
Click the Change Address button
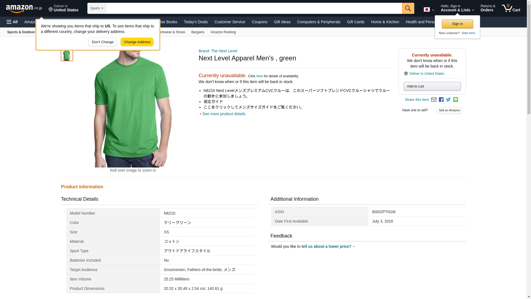point(137,42)
